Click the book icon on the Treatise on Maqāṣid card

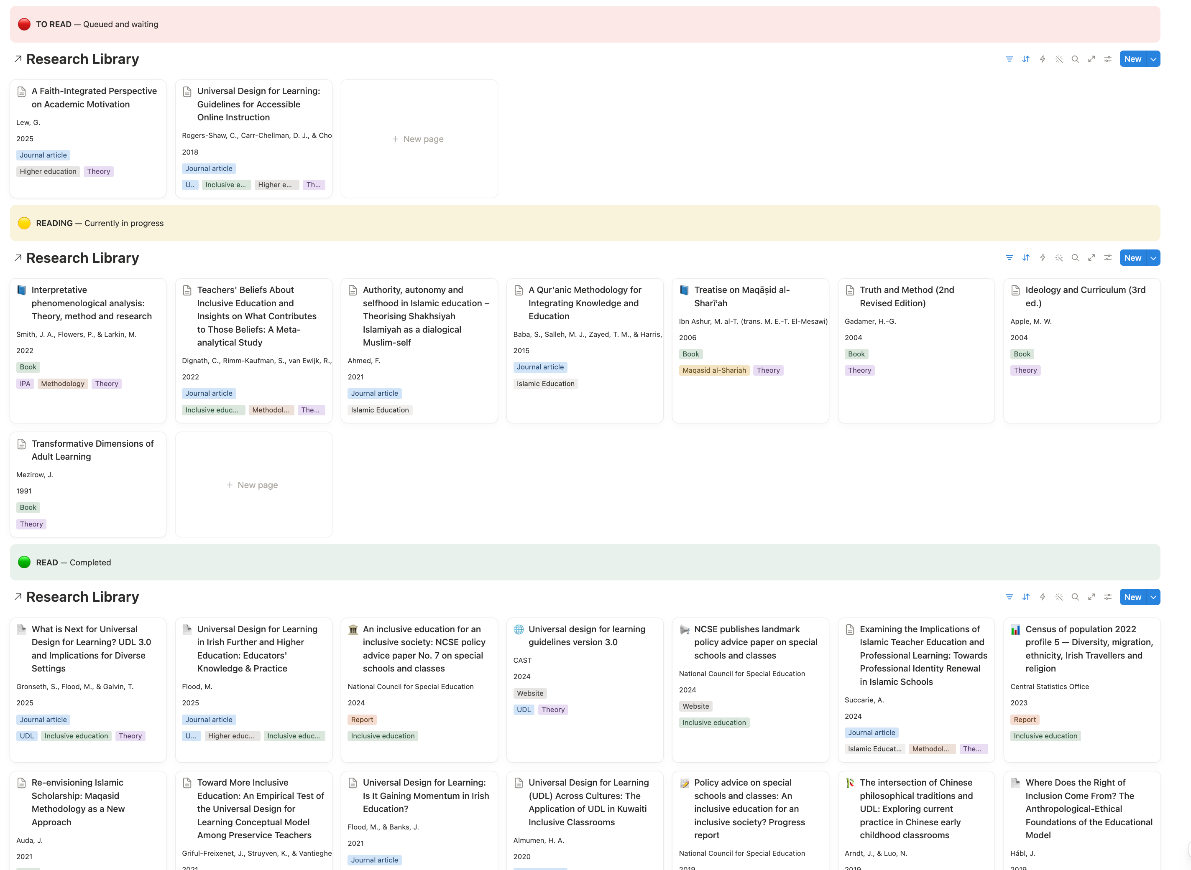coord(684,290)
